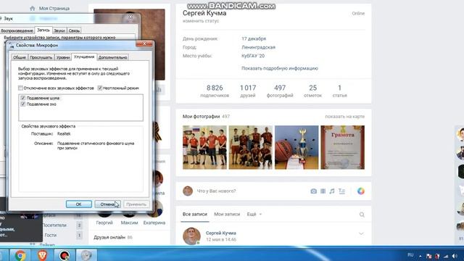Click КубГАУ '20 education link

point(253,56)
